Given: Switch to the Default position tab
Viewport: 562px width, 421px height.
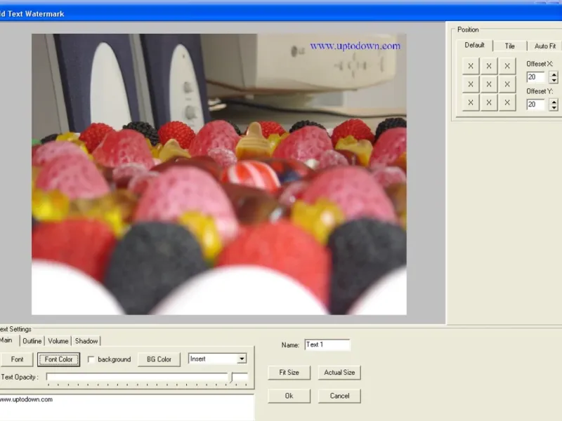Looking at the screenshot, I should tap(474, 45).
